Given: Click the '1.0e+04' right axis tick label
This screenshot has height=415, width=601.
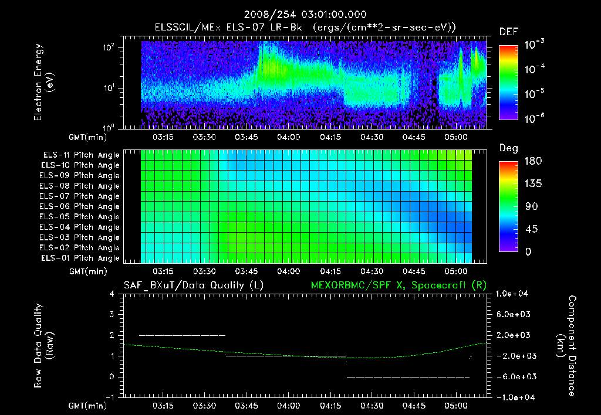Looking at the screenshot, I should tap(512, 294).
